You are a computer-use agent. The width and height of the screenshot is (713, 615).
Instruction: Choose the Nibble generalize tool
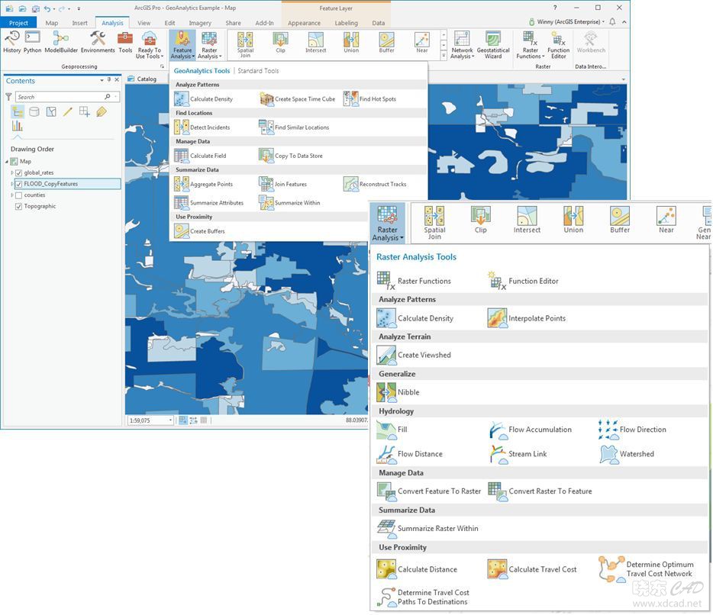coord(398,392)
